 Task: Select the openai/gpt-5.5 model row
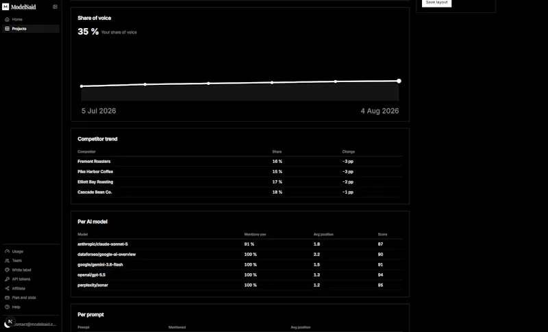[x=240, y=274]
